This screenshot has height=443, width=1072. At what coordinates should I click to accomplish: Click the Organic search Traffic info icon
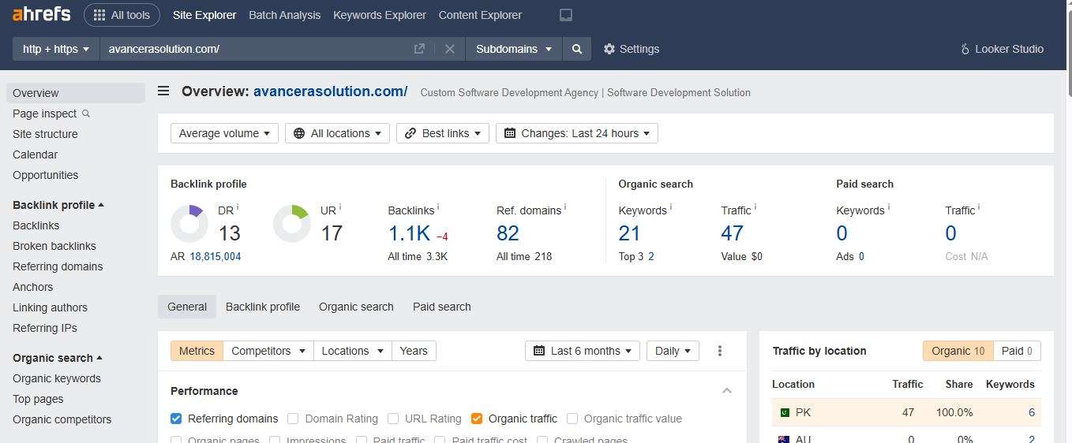[x=755, y=207]
